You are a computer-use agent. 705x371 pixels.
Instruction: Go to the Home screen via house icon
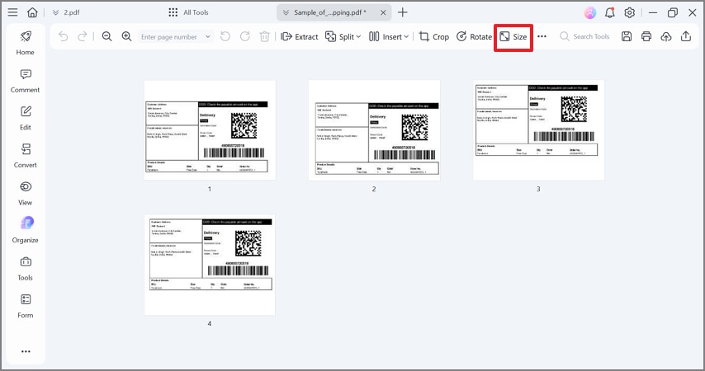[x=32, y=12]
